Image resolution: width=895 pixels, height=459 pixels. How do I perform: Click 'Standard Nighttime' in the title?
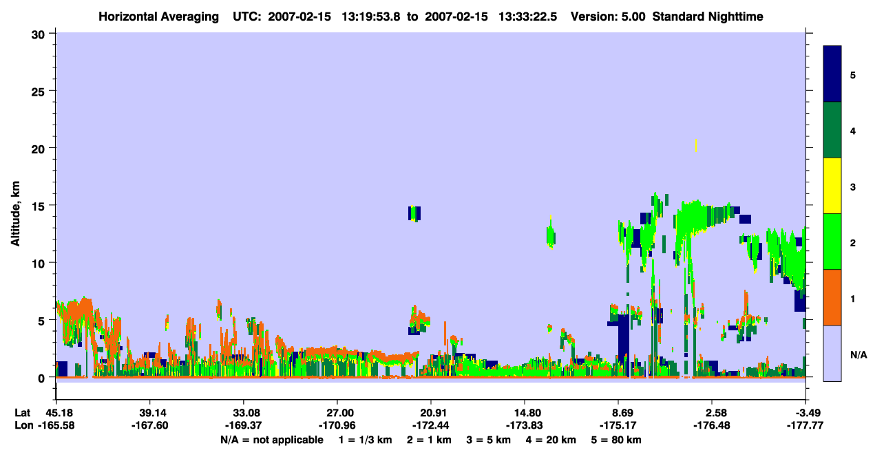pos(707,17)
